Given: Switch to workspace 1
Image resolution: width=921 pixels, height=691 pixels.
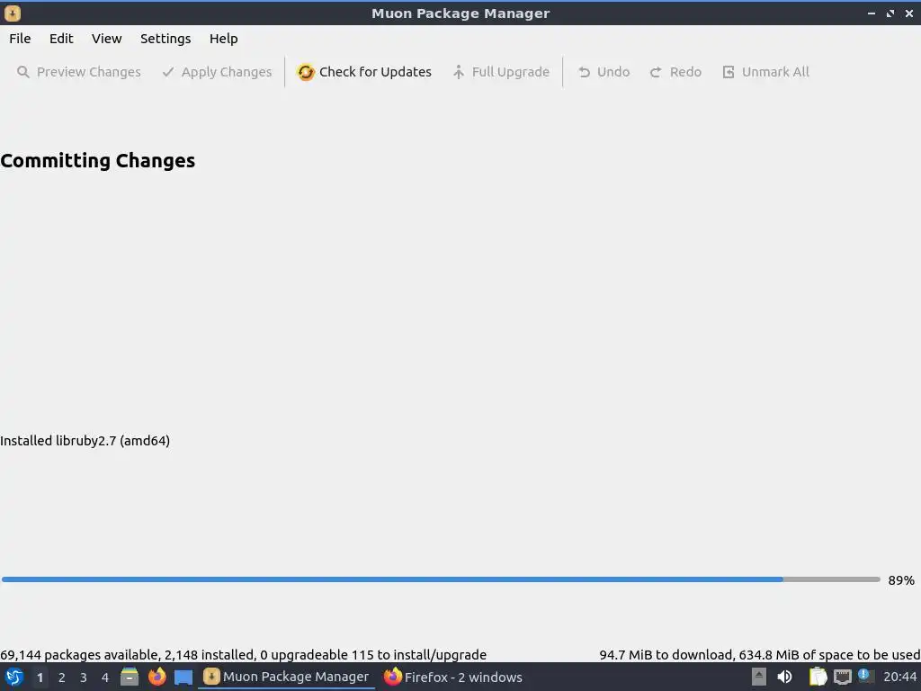Looking at the screenshot, I should (40, 678).
